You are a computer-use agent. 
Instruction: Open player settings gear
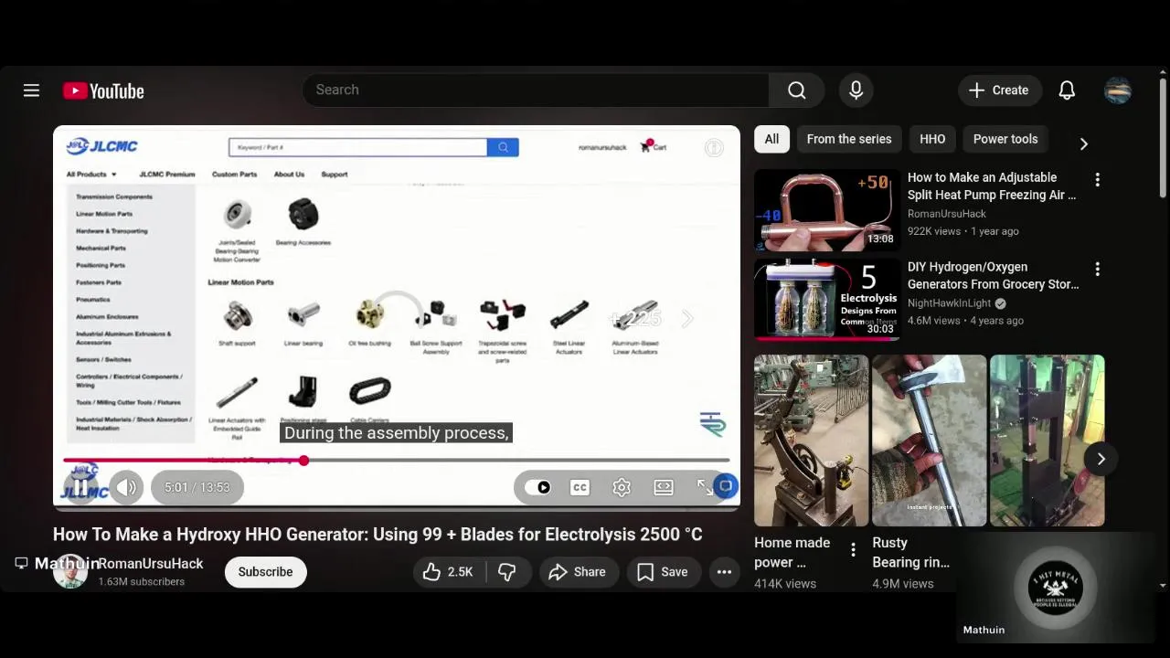click(622, 487)
